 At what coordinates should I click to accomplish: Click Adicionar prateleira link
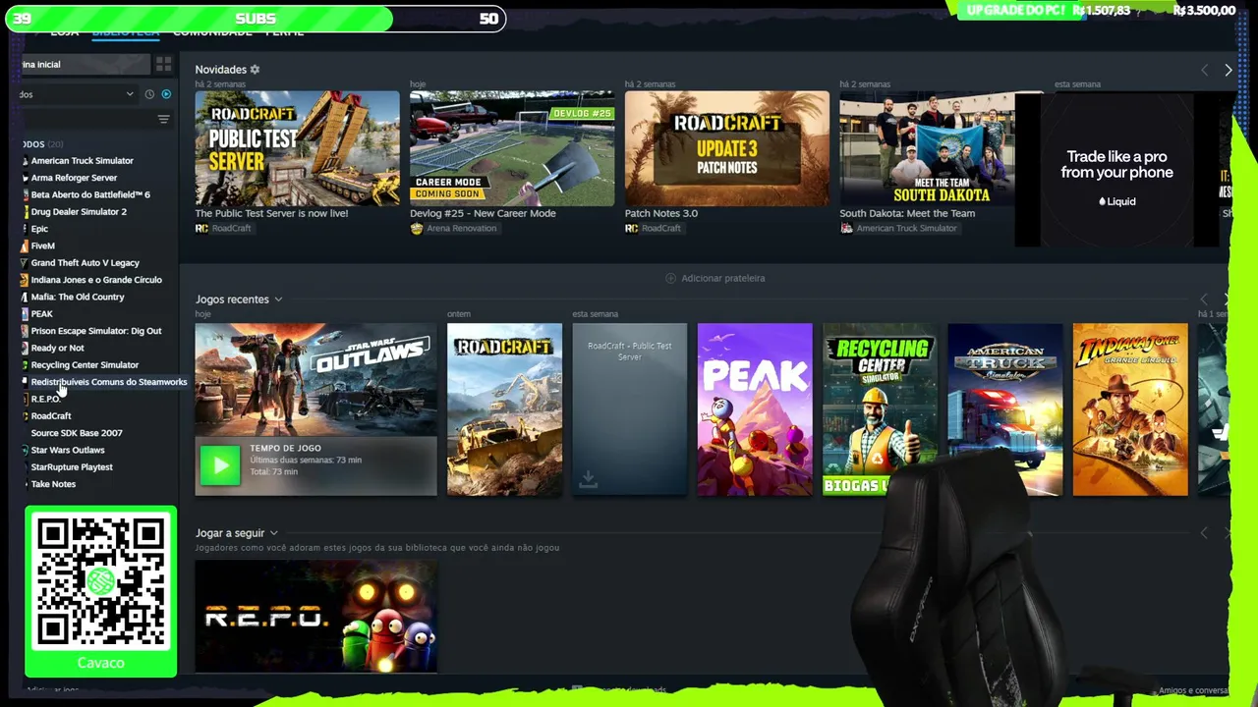click(722, 278)
